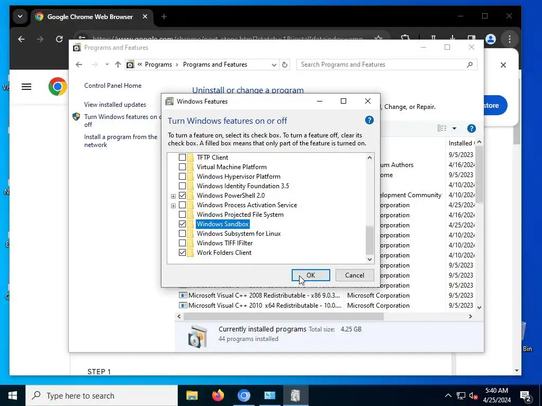
Task: Select Programs breadcrumb in address bar
Action: point(158,64)
